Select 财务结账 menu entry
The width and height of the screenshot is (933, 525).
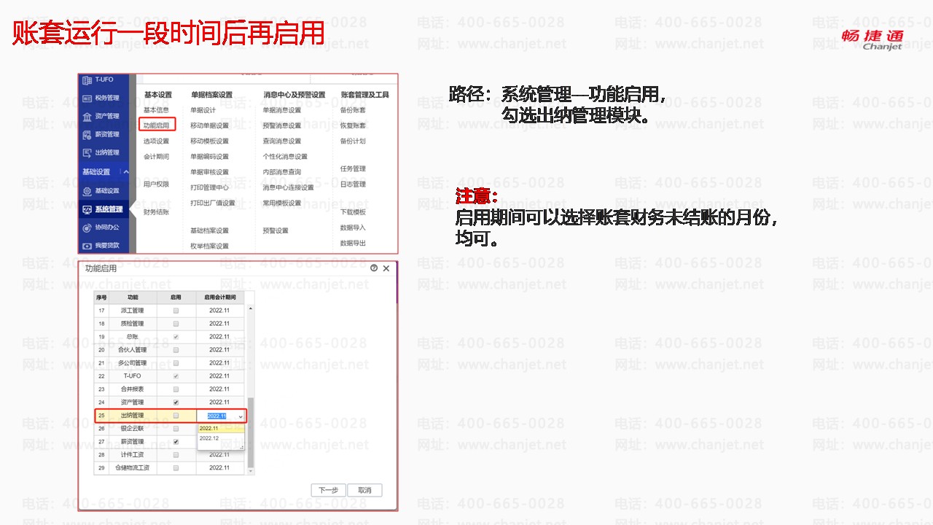(156, 212)
